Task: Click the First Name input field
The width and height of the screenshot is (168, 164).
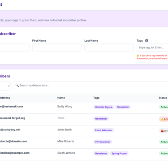Action: coord(57,47)
